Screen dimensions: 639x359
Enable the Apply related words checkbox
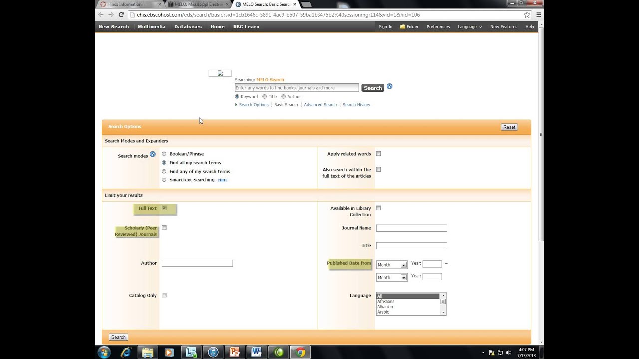click(378, 154)
